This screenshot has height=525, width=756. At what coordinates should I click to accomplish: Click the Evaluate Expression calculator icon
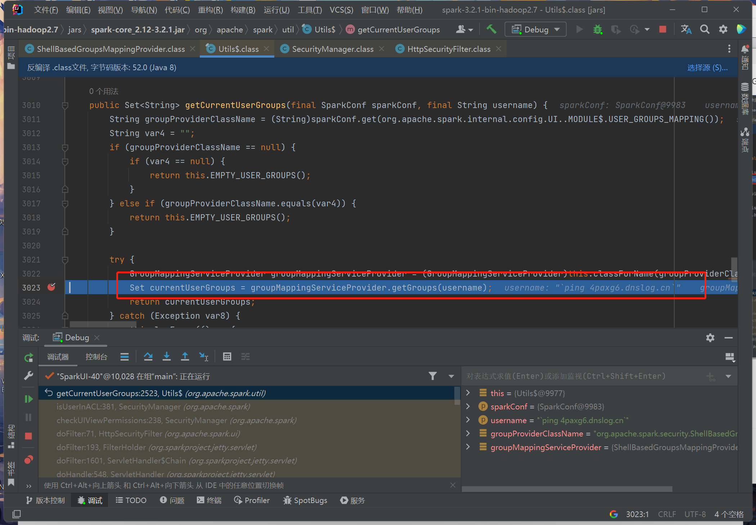(227, 356)
